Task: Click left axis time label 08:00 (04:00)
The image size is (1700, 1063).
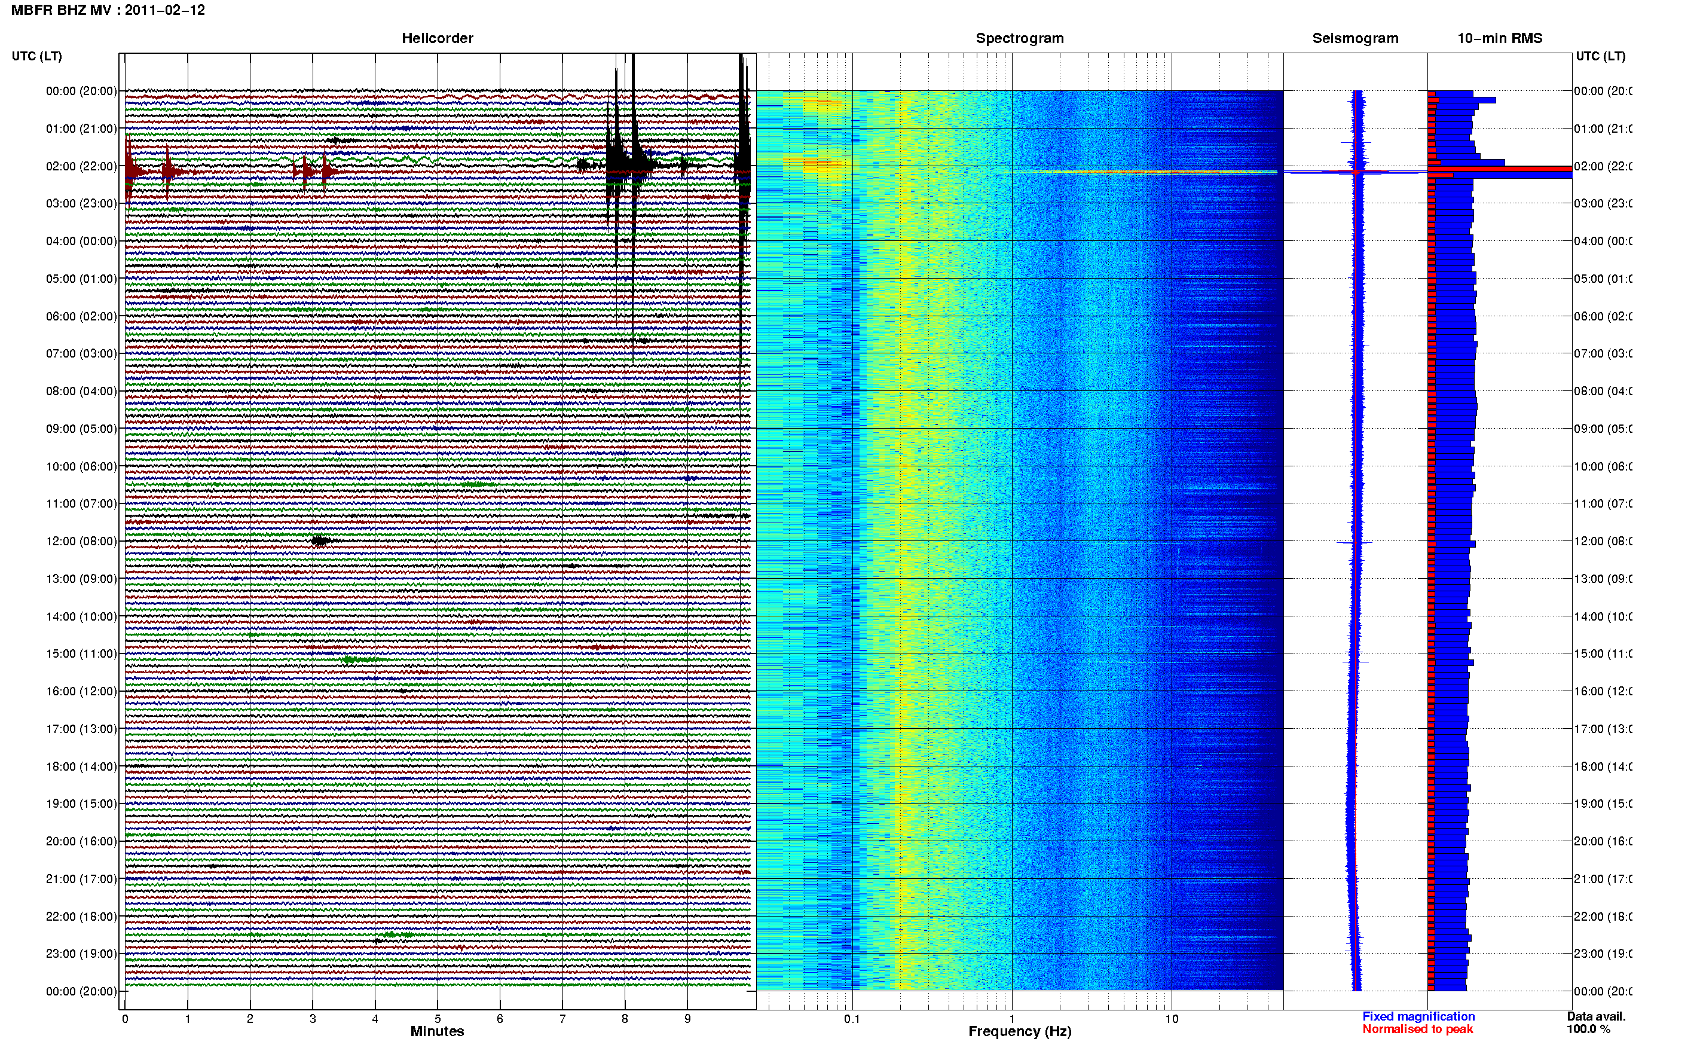Action: (81, 392)
